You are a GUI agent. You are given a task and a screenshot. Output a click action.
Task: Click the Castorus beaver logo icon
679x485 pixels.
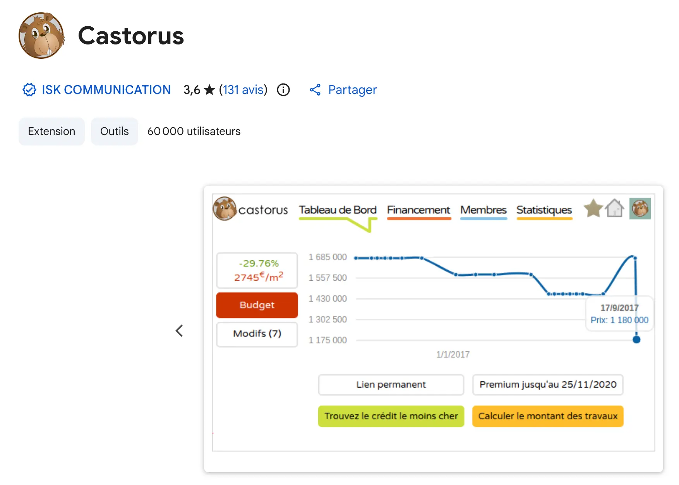coord(41,36)
